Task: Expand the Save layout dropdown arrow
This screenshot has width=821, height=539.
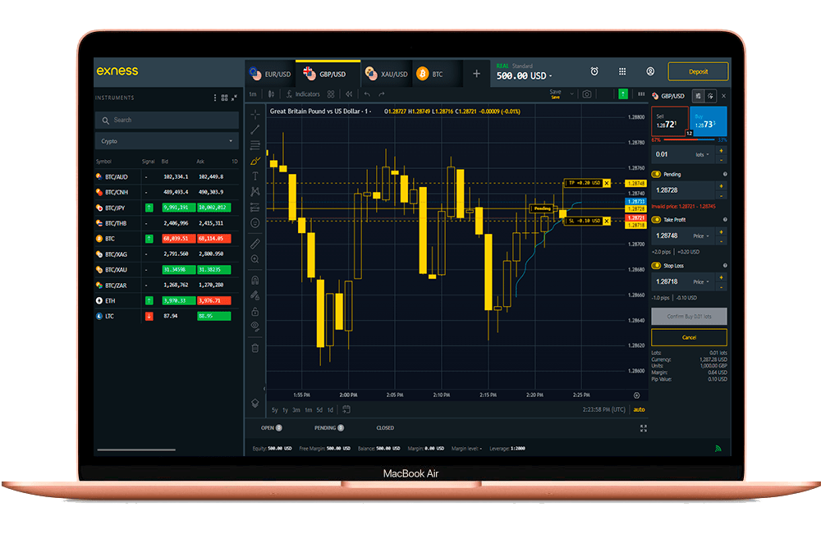Action: coord(571,94)
